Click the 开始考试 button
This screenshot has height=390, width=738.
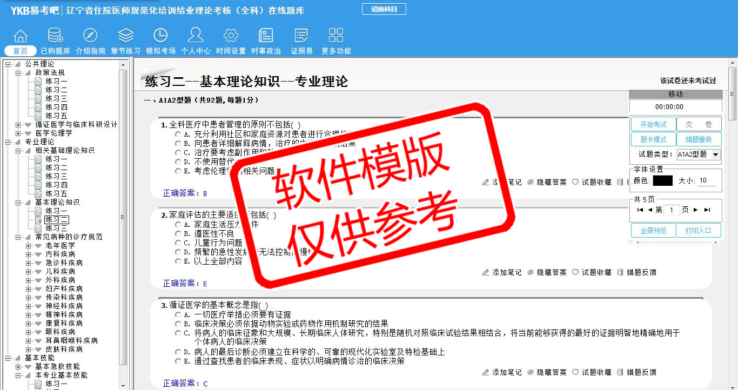653,124
